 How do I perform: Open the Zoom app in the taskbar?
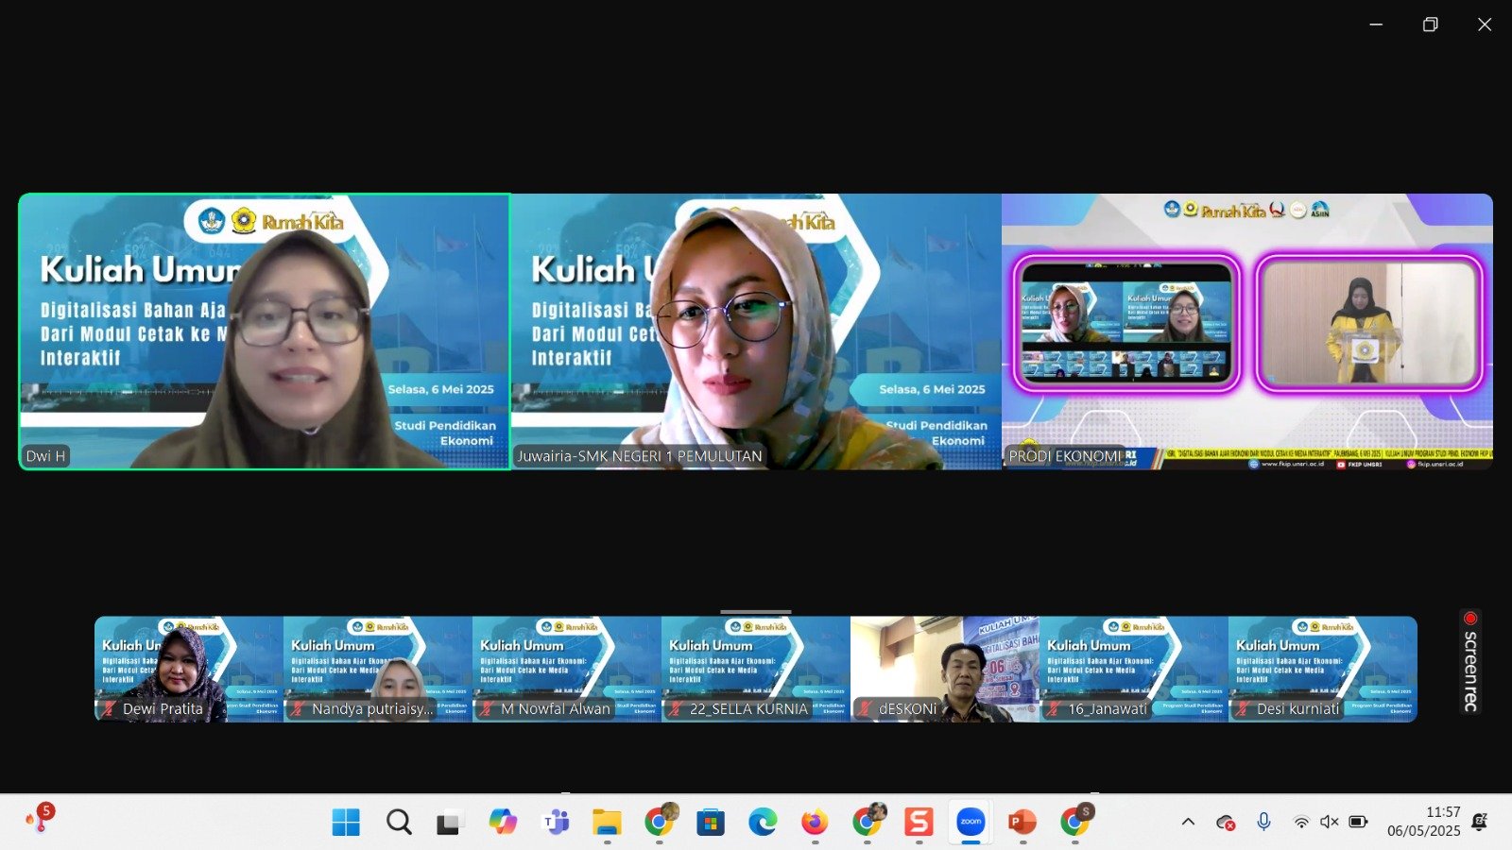click(x=971, y=822)
